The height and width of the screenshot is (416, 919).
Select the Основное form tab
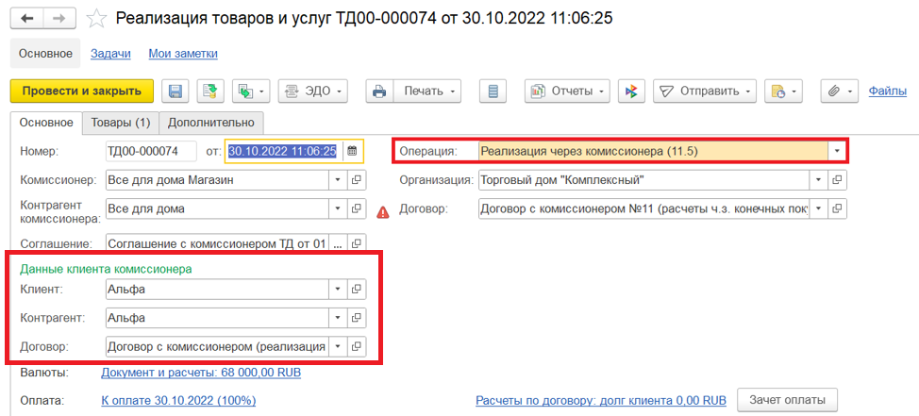pos(46,123)
